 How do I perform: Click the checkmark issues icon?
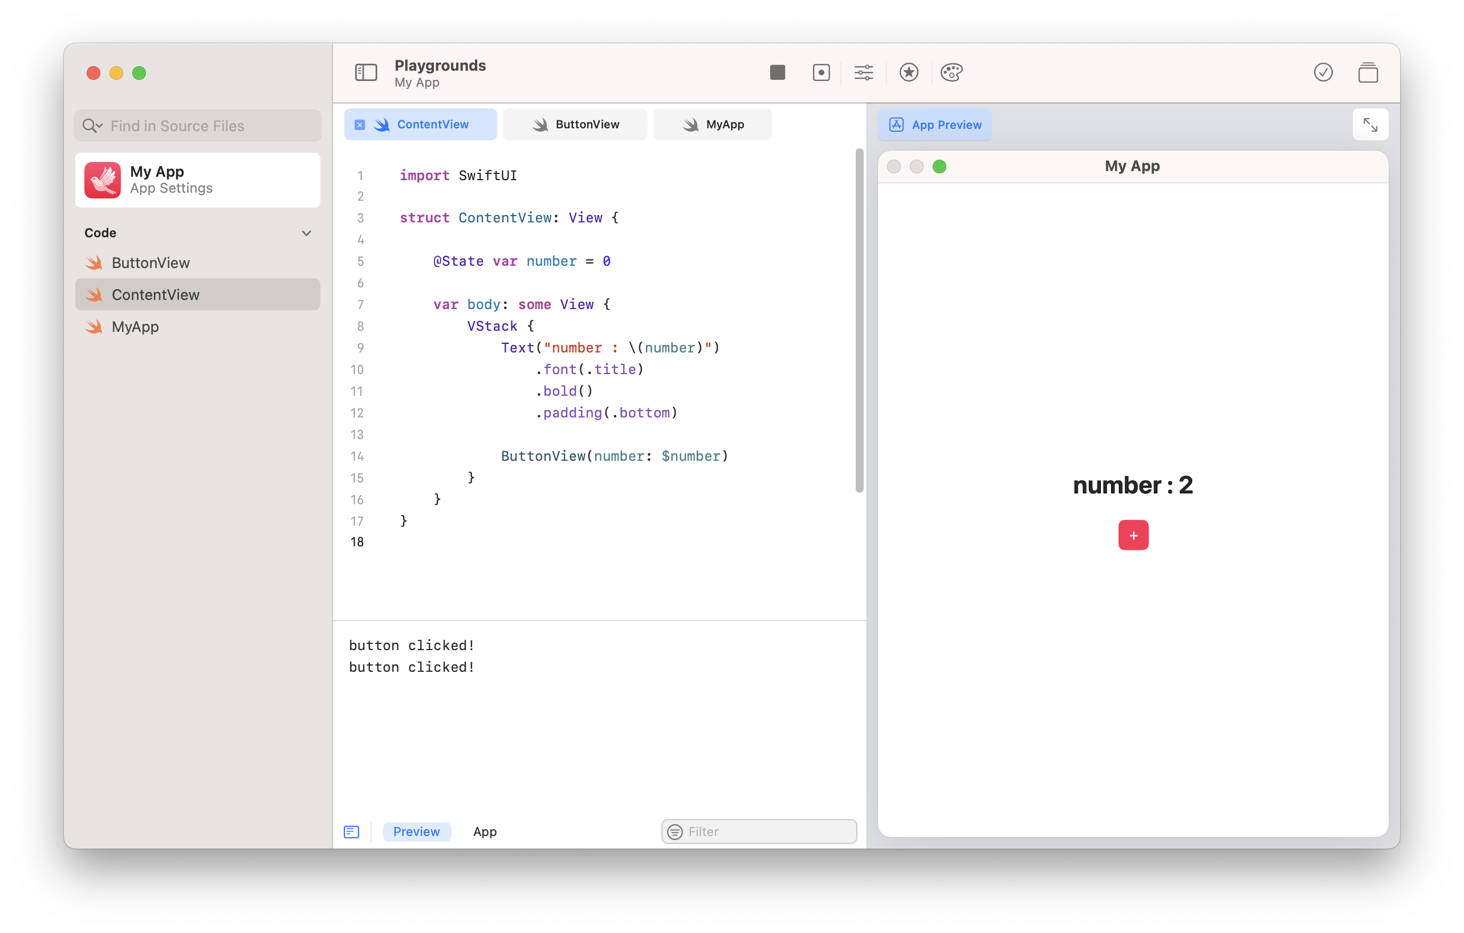tap(1323, 72)
